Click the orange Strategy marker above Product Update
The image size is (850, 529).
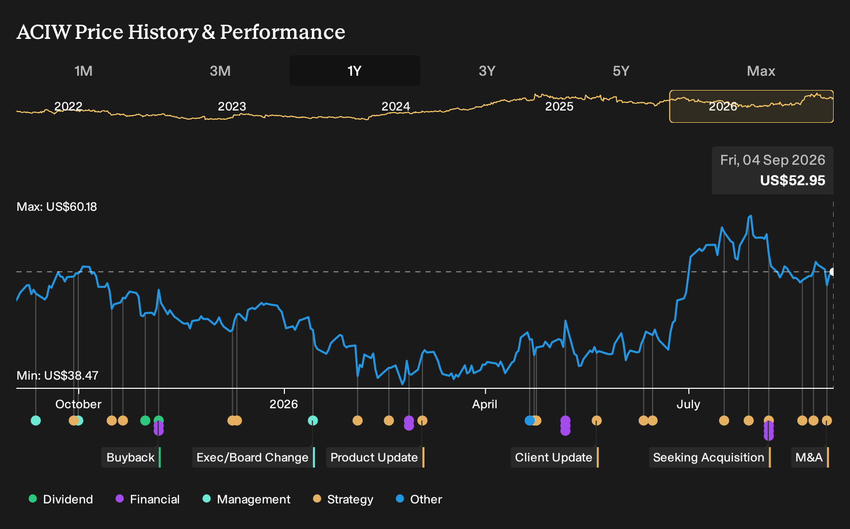pyautogui.click(x=422, y=421)
